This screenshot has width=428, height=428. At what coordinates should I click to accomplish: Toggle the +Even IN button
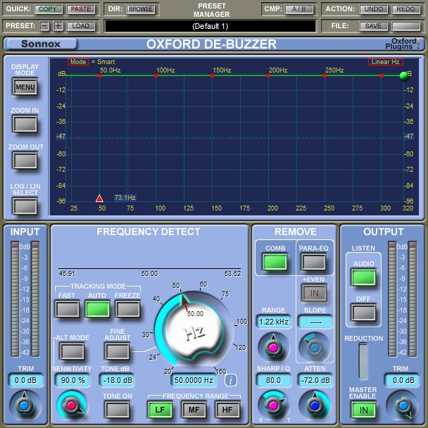point(315,293)
